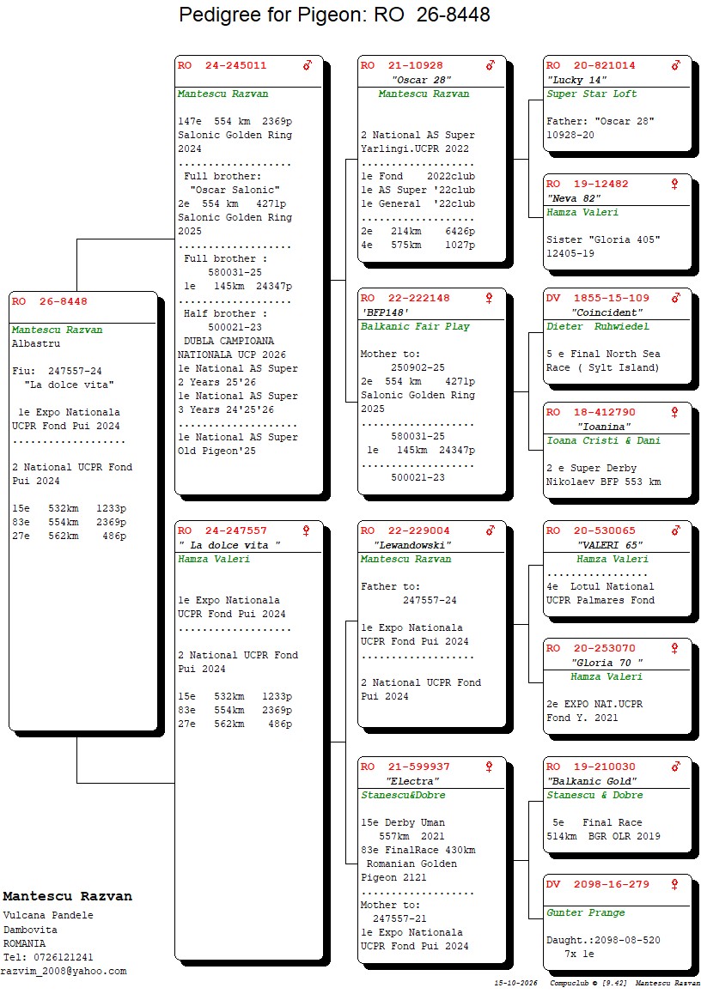Viewport: 701px width, 1006px height.
Task: Click the female symbol on card RO 22-222148
Action: click(489, 298)
